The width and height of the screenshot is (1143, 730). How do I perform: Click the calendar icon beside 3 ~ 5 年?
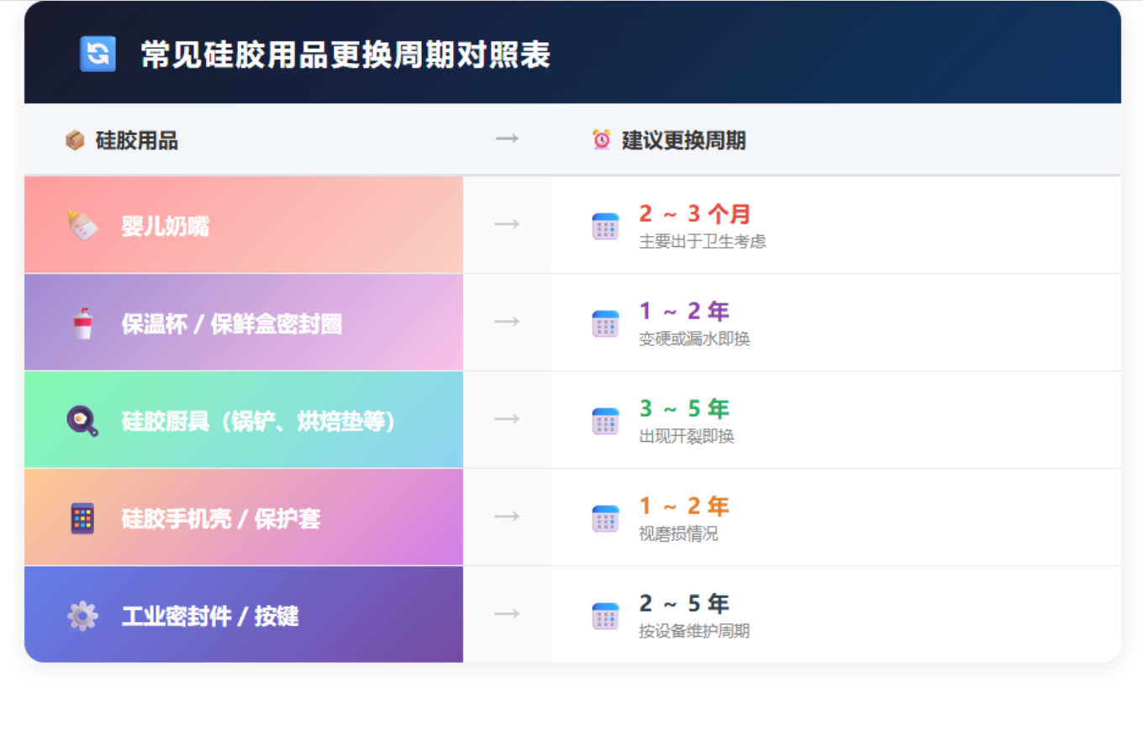point(605,421)
